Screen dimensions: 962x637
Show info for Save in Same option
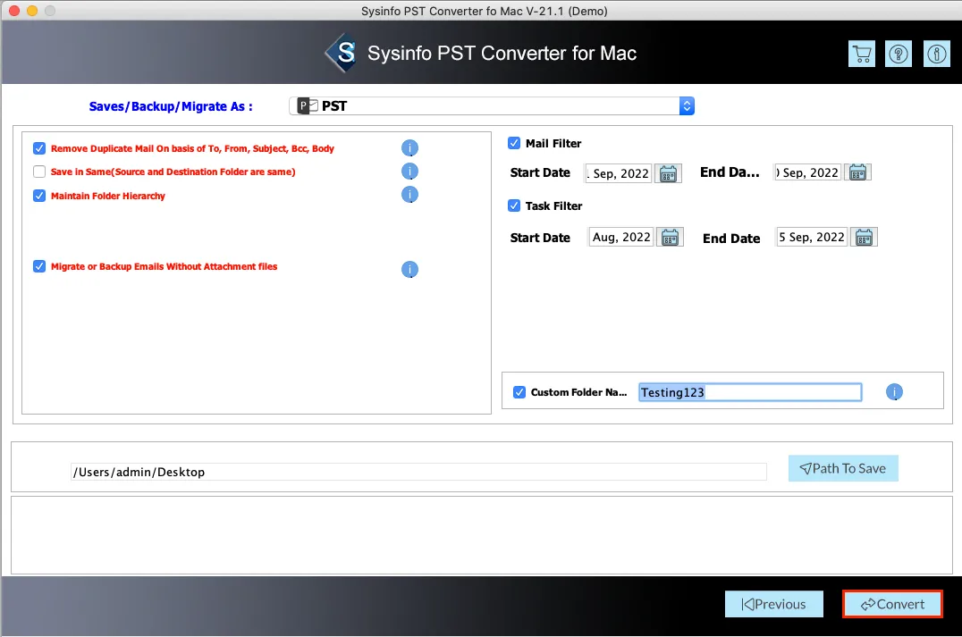pyautogui.click(x=409, y=172)
